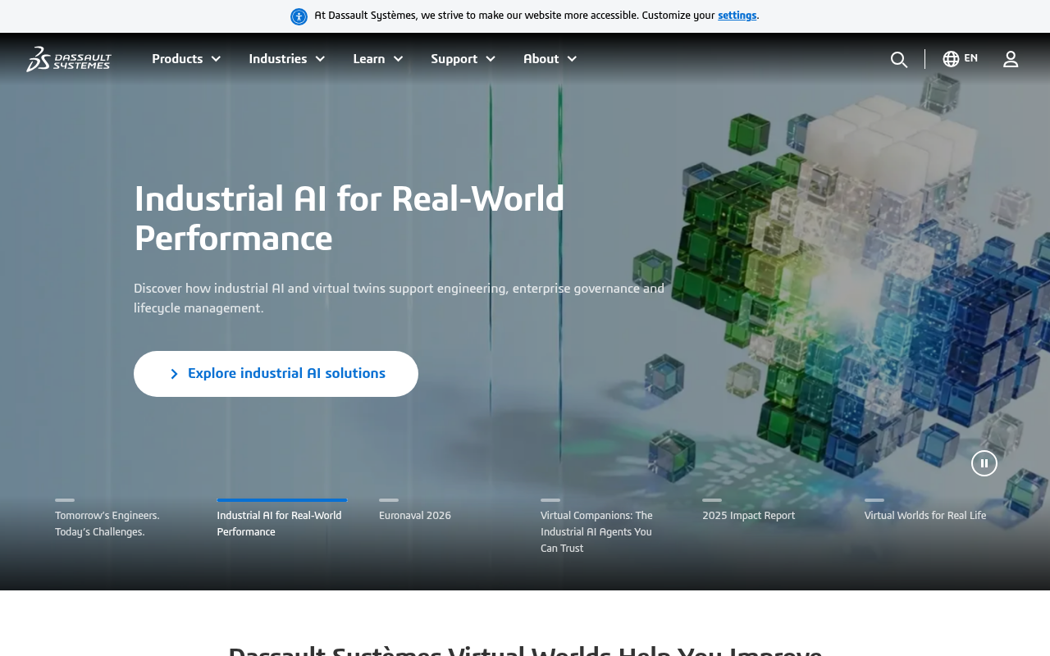This screenshot has height=656, width=1050.
Task: Open the user account icon
Action: (x=1011, y=59)
